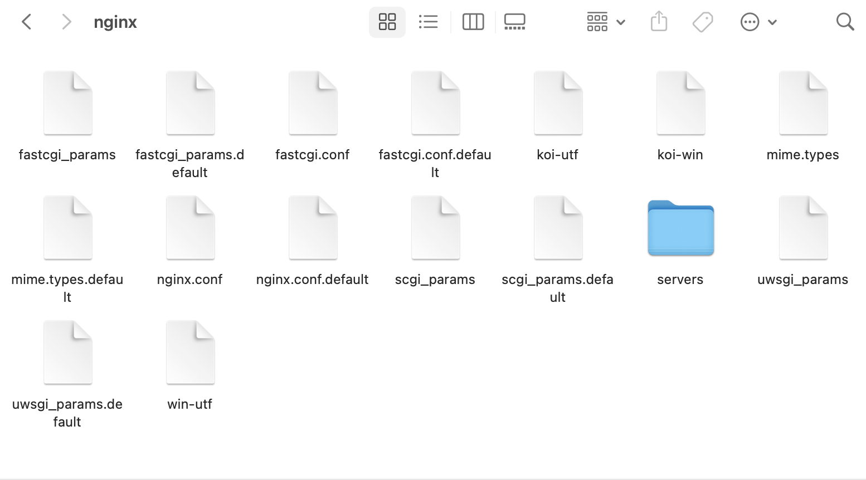866x480 pixels.
Task: Select the fastcgi_params.default file icon
Action: pos(190,103)
